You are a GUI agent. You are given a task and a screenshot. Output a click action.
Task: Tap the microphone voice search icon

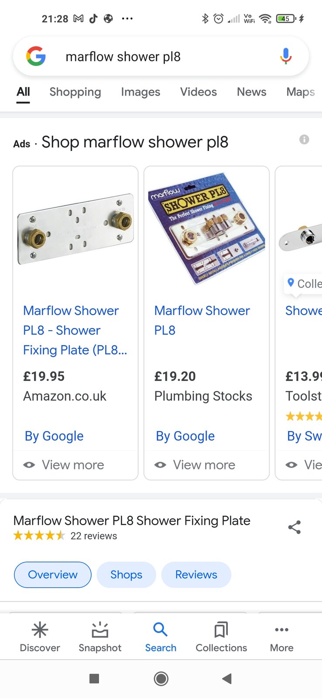pyautogui.click(x=286, y=56)
